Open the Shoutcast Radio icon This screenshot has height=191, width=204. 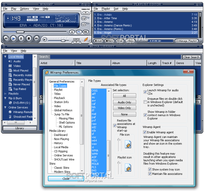tap(10, 117)
